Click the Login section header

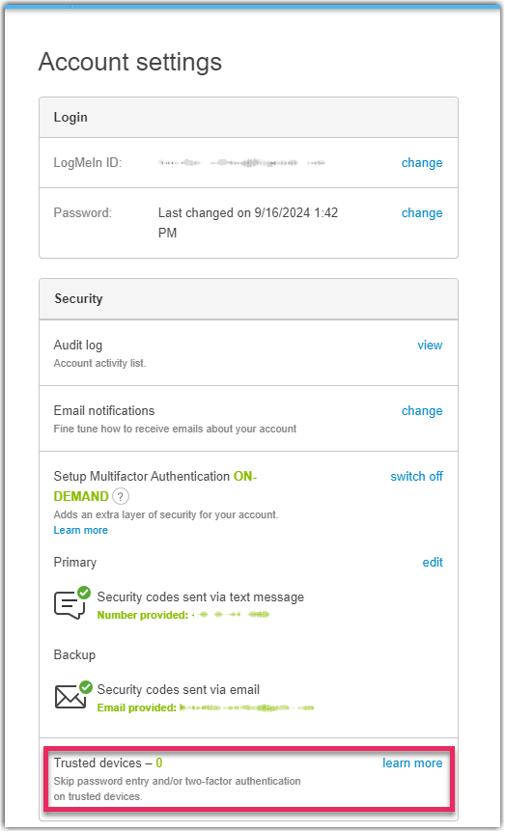pos(248,117)
